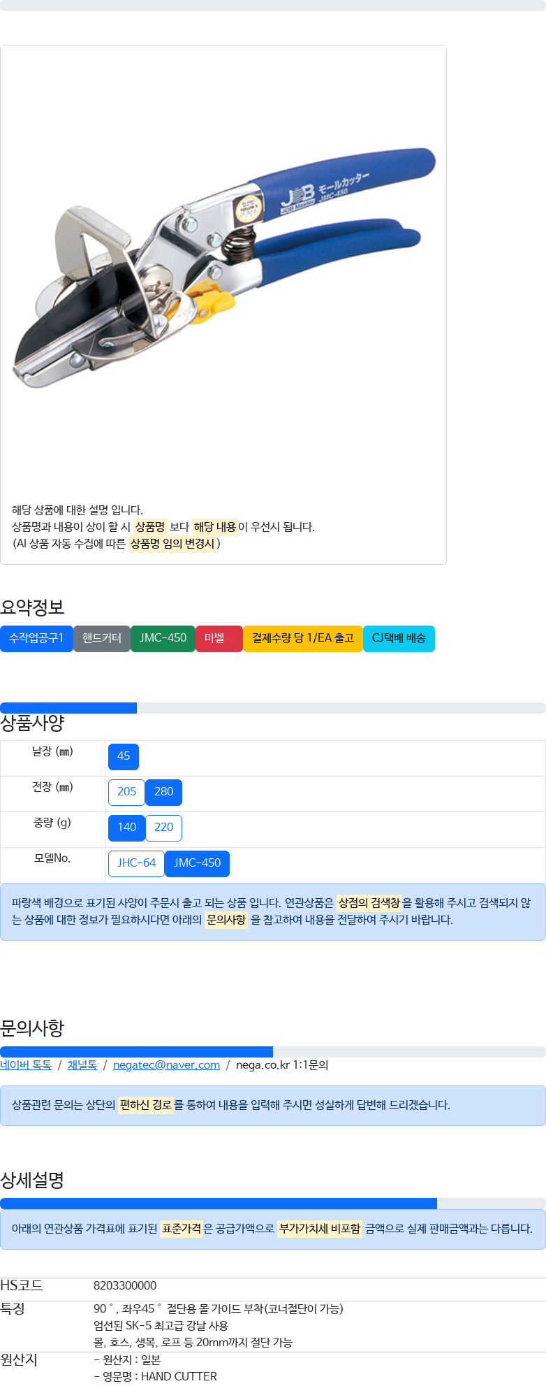This screenshot has height=1386, width=546.
Task: Click the negatec@naver.com email link
Action: coord(166,1065)
